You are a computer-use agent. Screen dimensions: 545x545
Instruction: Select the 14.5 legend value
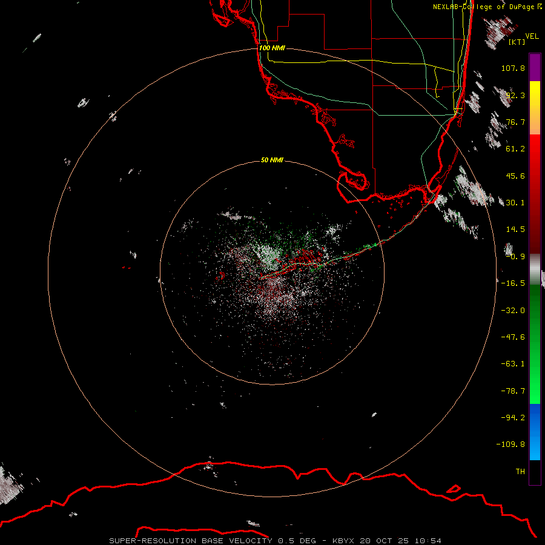tap(515, 230)
